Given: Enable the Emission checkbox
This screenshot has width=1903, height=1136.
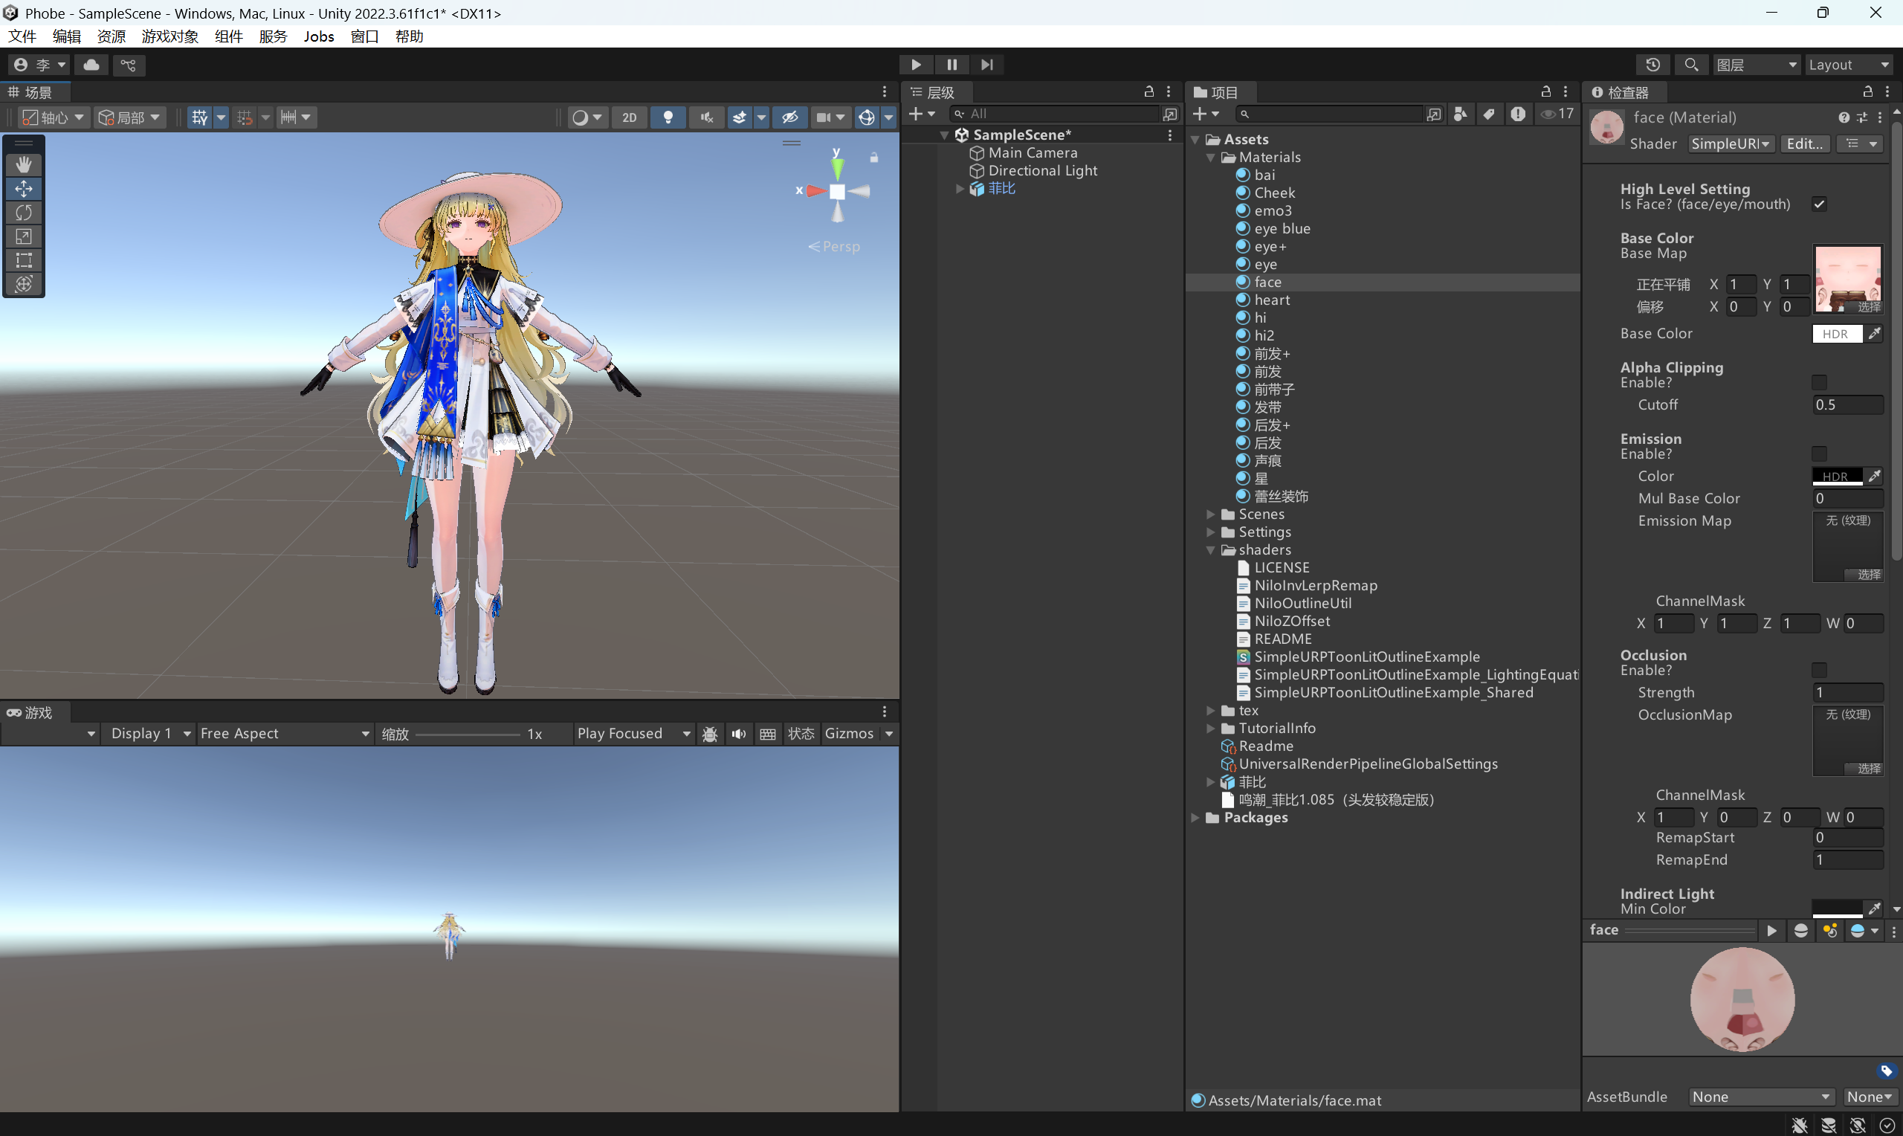Looking at the screenshot, I should [x=1819, y=454].
